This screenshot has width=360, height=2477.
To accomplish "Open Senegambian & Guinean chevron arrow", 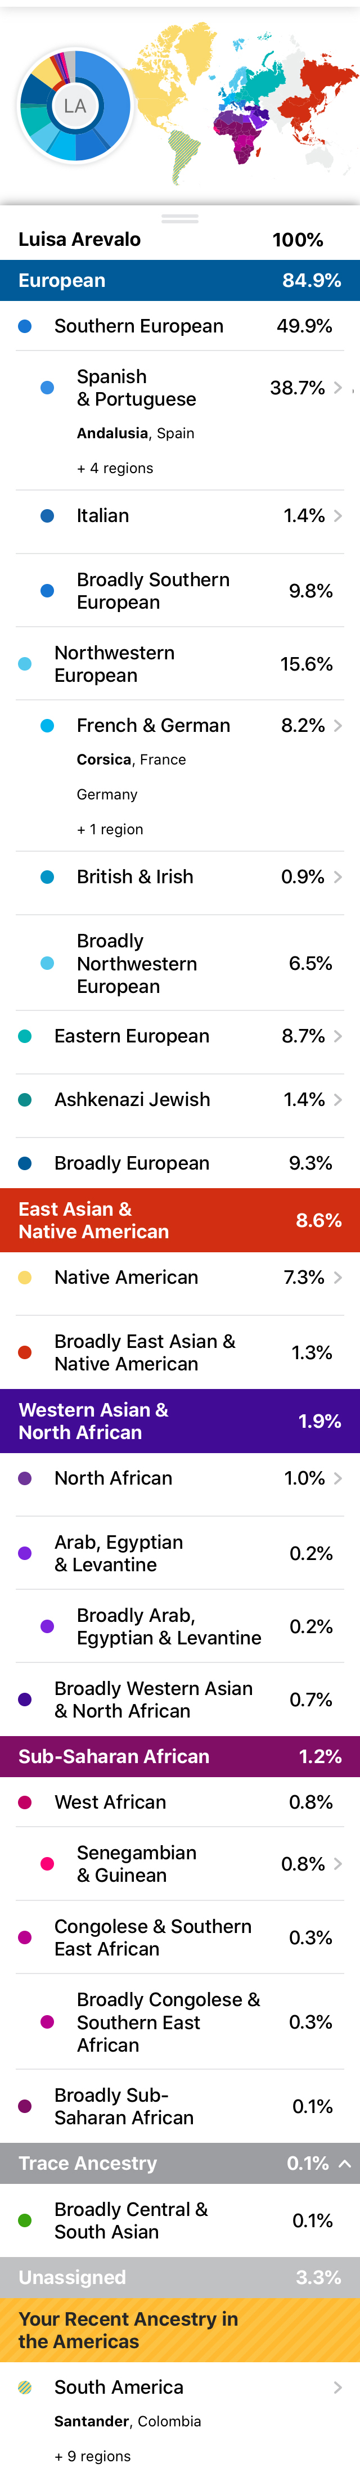I will pos(338,1864).
